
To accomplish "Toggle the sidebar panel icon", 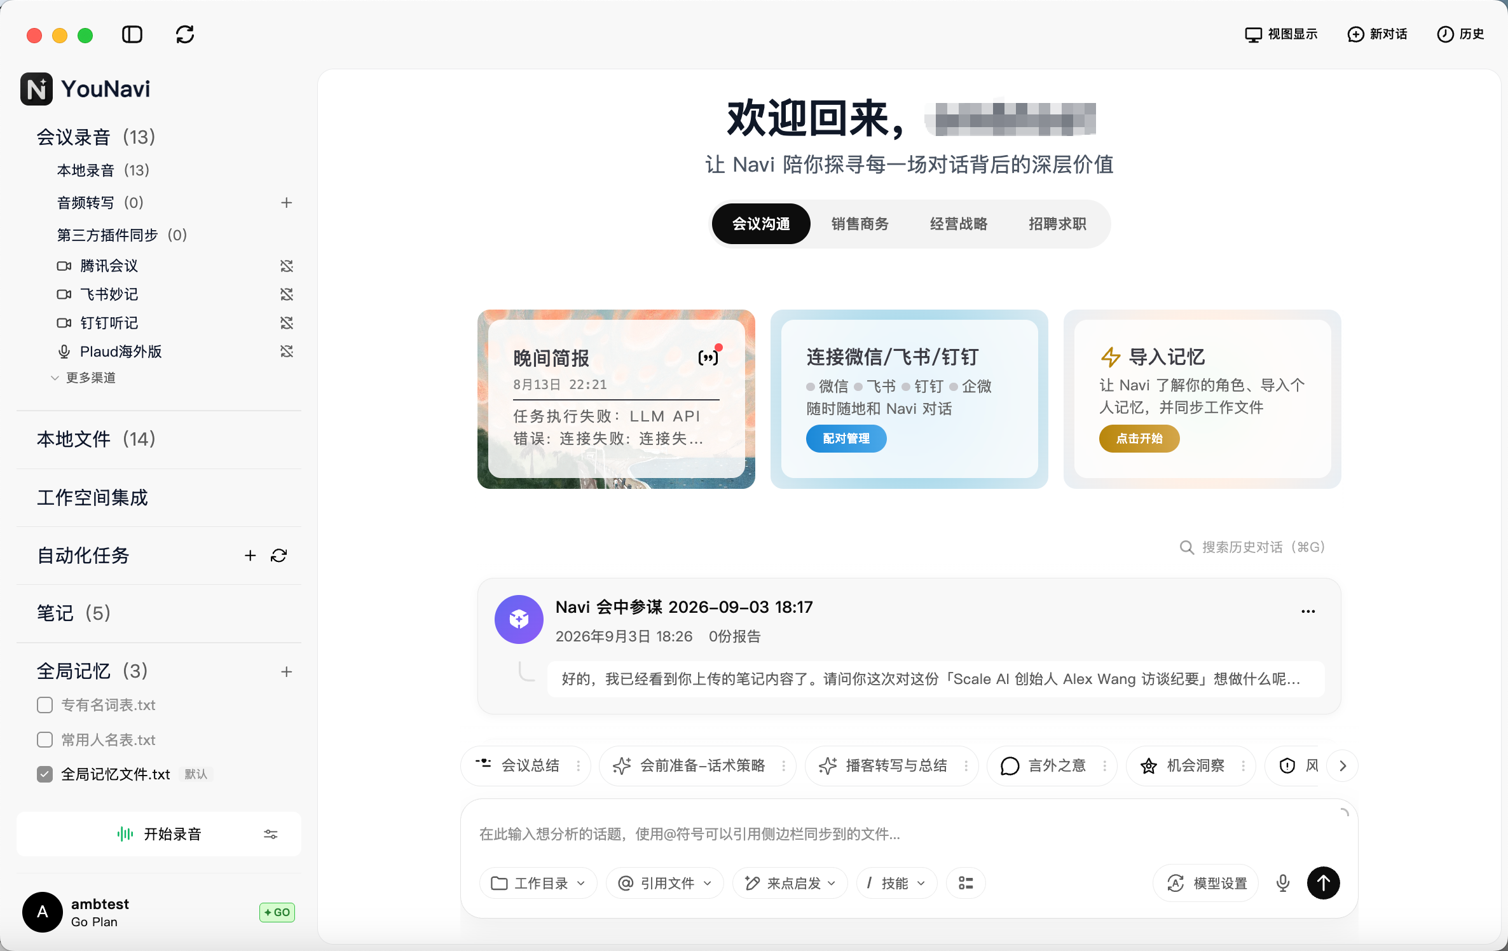I will click(132, 34).
